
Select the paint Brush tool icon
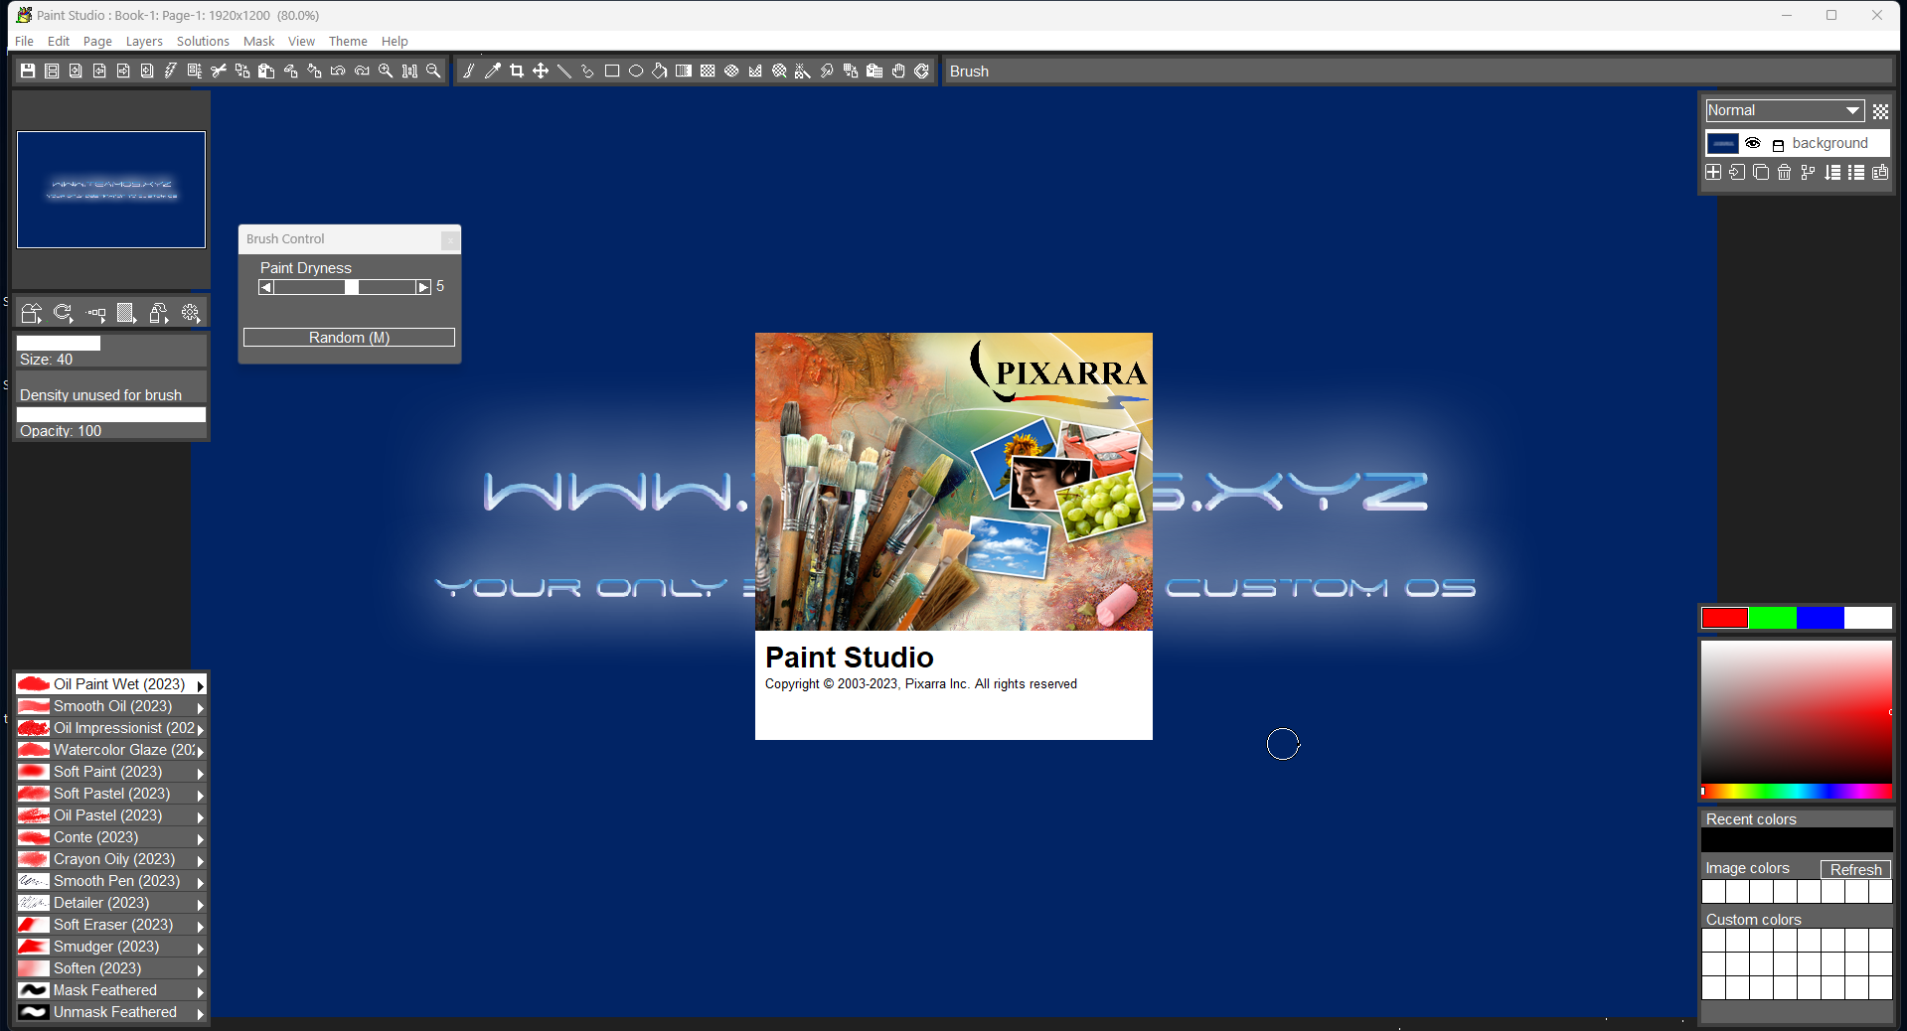tap(469, 71)
